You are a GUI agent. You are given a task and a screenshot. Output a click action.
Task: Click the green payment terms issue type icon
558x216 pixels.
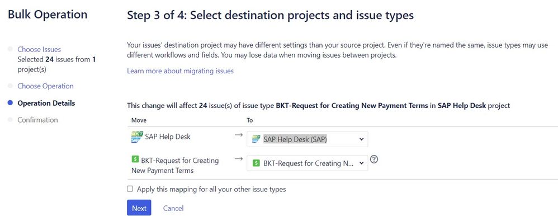tap(135, 159)
